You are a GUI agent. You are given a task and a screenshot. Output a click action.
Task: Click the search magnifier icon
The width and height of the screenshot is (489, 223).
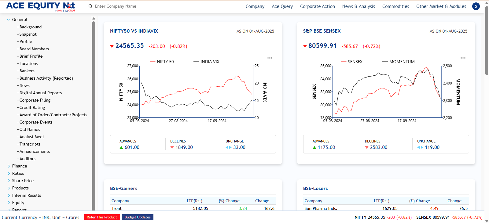[x=90, y=6]
